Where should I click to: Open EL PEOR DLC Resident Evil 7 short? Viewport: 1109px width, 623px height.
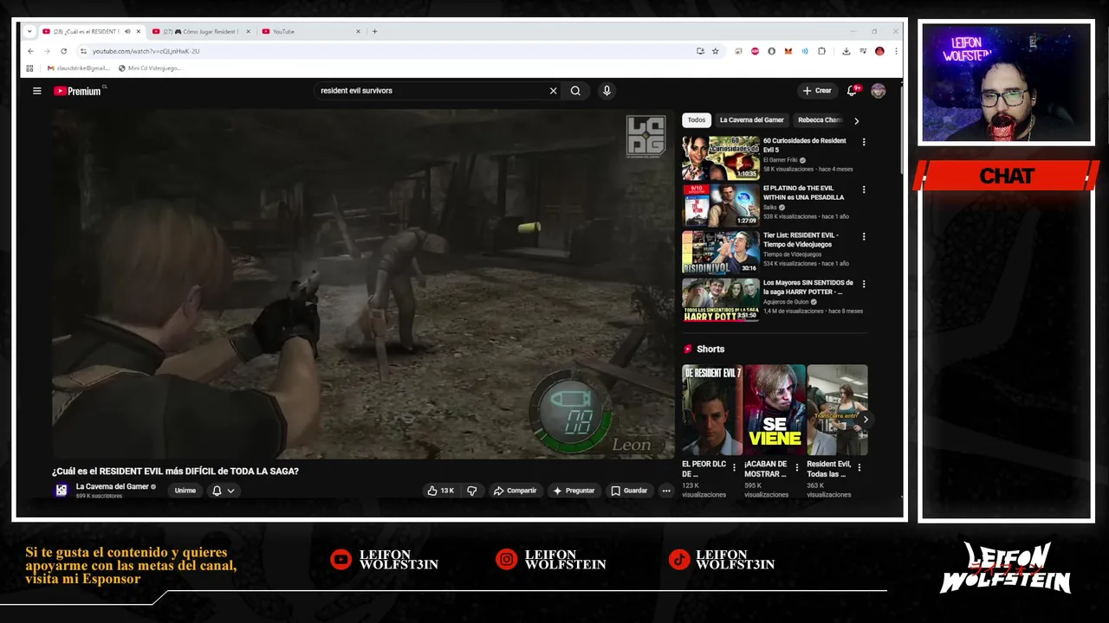[x=712, y=409]
